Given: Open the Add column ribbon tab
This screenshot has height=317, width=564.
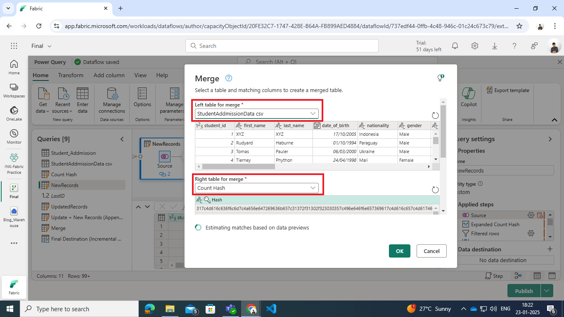Looking at the screenshot, I should 109,75.
